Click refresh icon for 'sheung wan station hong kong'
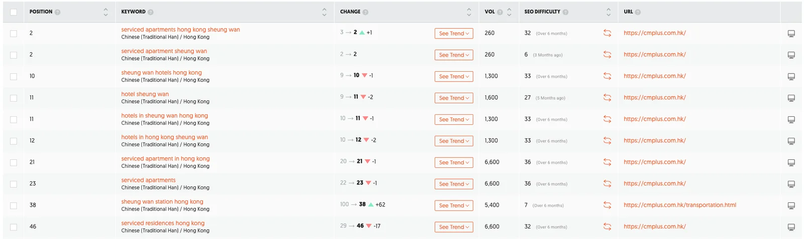This screenshot has height=239, width=804. (607, 205)
